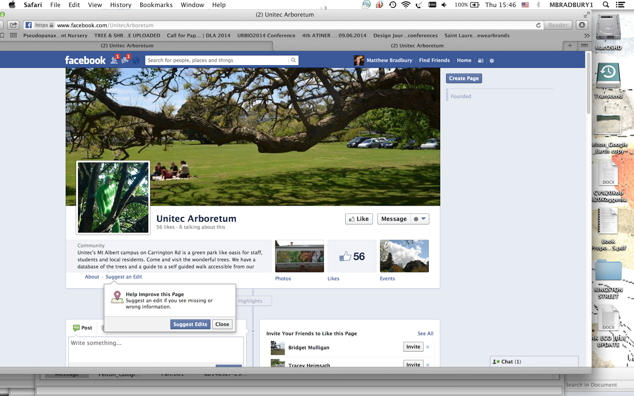
Task: Open the Transcend Time Machine drive
Action: tap(608, 80)
